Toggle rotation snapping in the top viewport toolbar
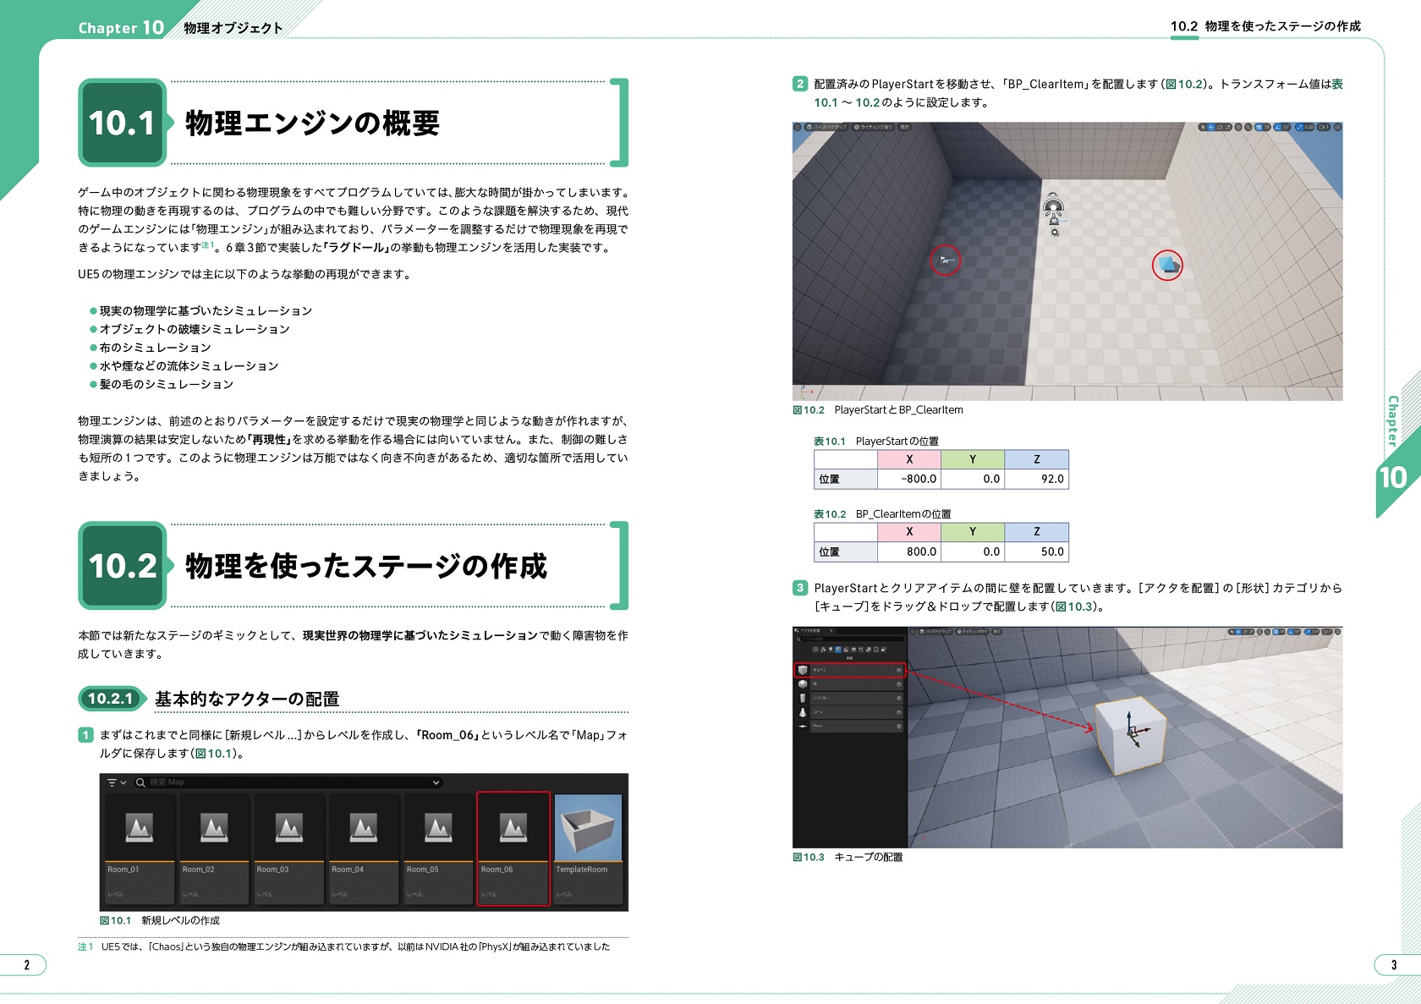The width and height of the screenshot is (1421, 1004). point(1279,127)
